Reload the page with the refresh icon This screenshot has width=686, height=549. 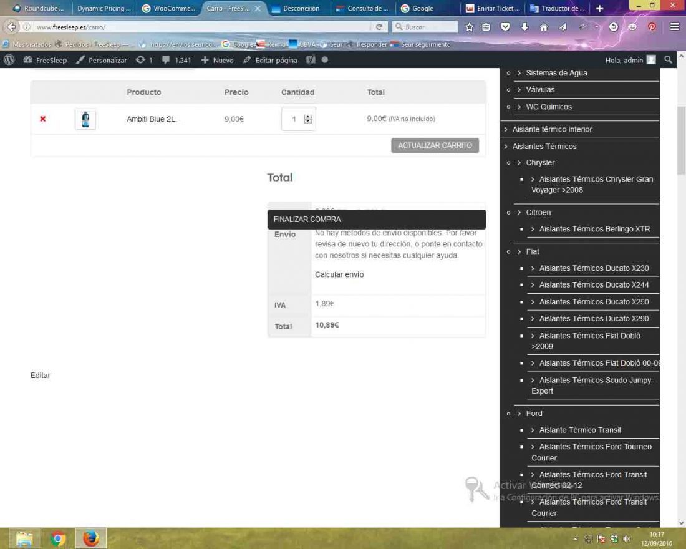click(x=379, y=27)
